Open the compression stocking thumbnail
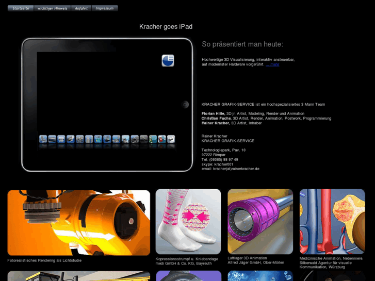The image size is (375, 281). [x=188, y=222]
